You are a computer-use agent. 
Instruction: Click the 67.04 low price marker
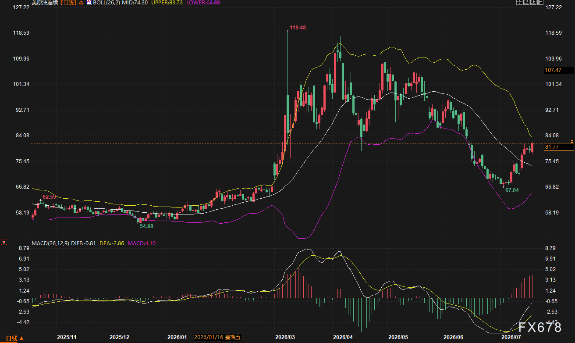[512, 190]
